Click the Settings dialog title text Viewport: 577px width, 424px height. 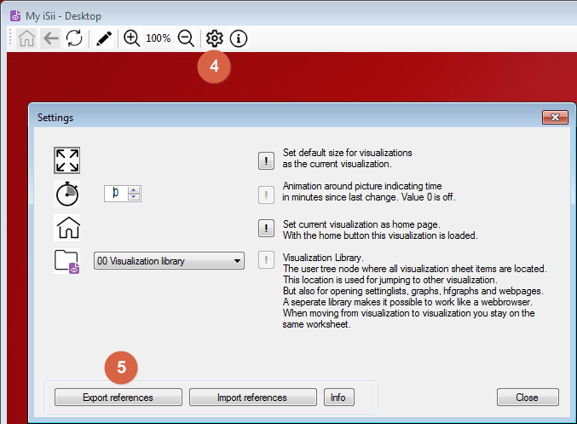[x=55, y=118]
